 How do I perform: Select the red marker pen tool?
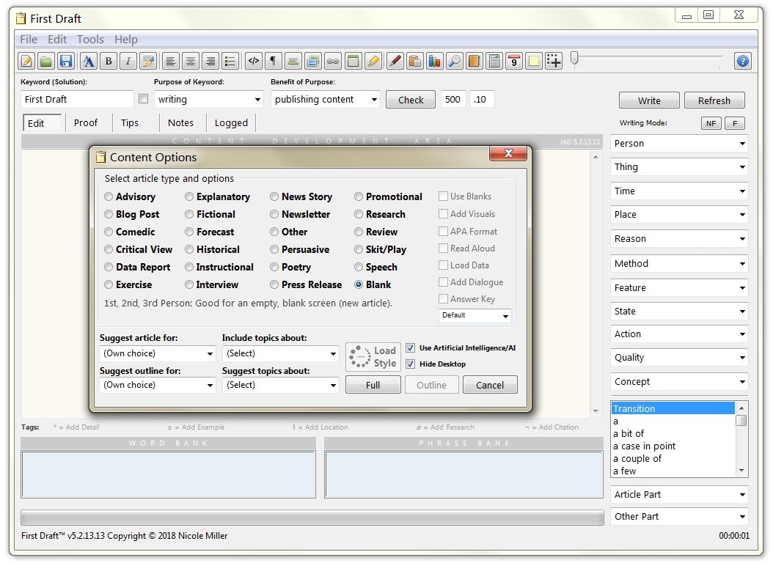point(395,61)
